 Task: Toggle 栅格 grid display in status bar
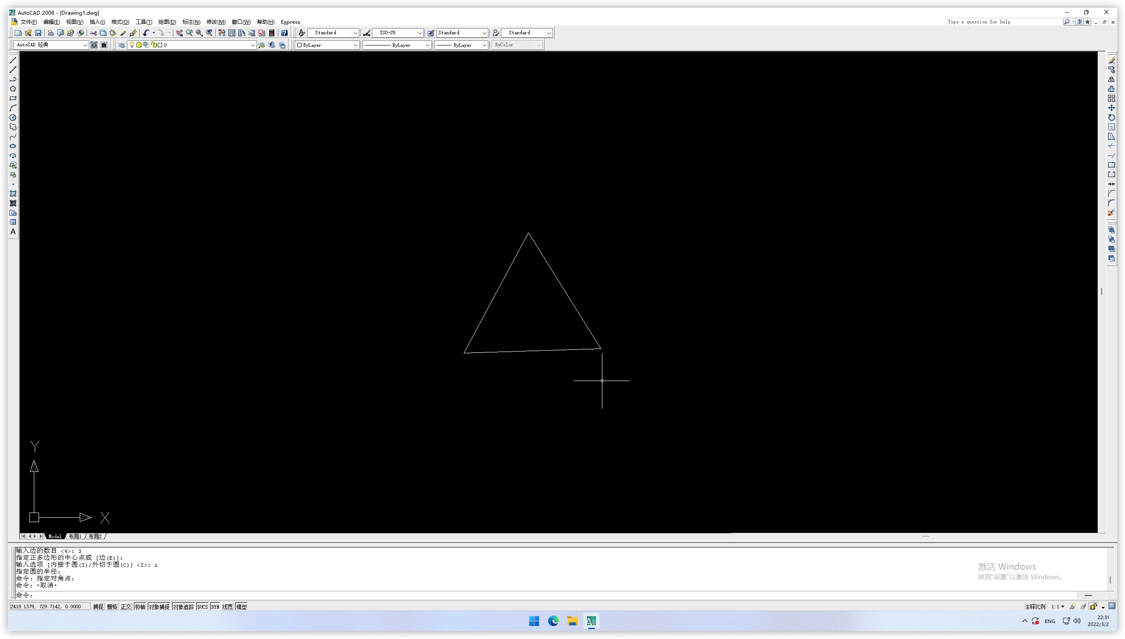click(112, 607)
